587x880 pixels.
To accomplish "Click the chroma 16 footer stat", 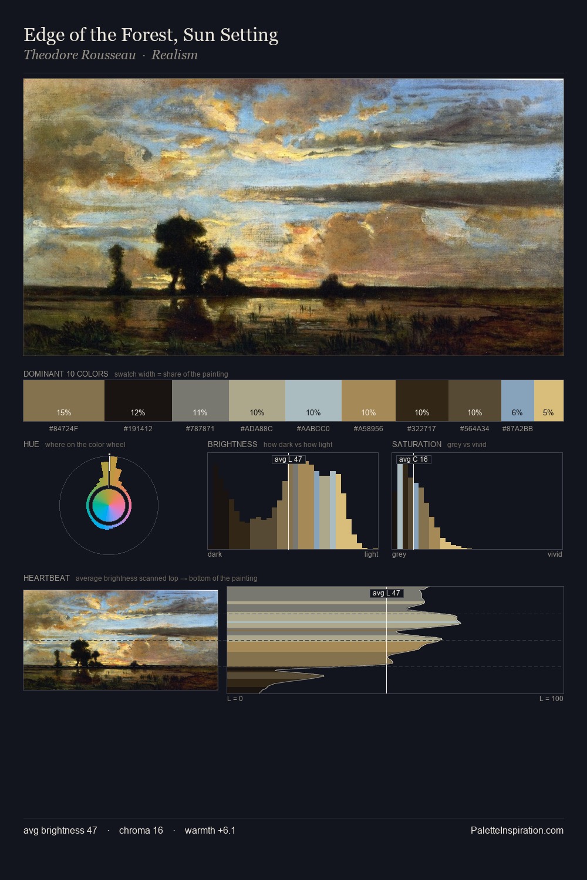I will 141,830.
